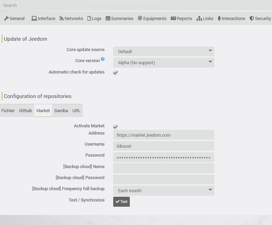The width and height of the screenshot is (272, 225).
Task: Click the microphone icon beside Interactions
Action: [x=219, y=19]
